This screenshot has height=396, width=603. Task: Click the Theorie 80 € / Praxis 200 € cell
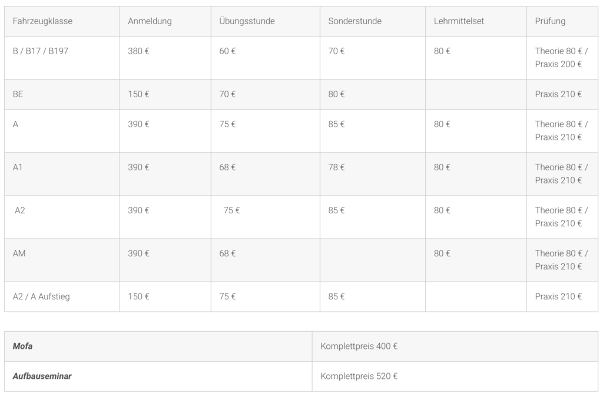coord(561,58)
